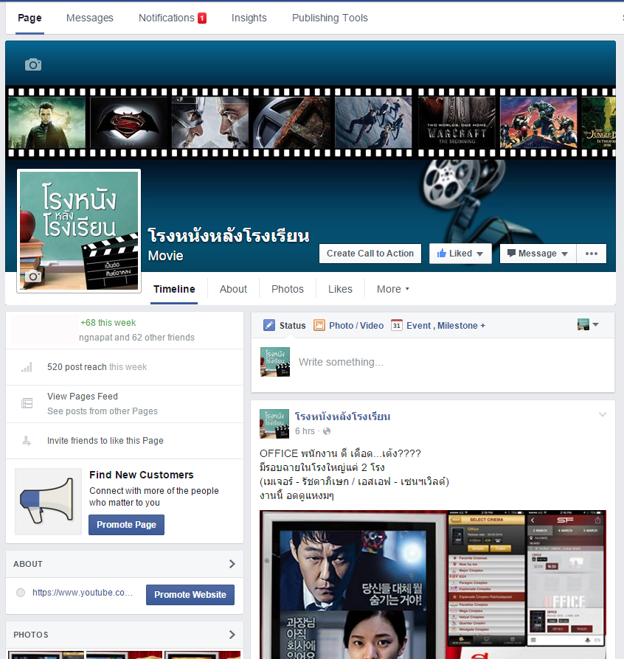Expand the More tab dropdown
Viewport: 624px width, 659px height.
(392, 289)
